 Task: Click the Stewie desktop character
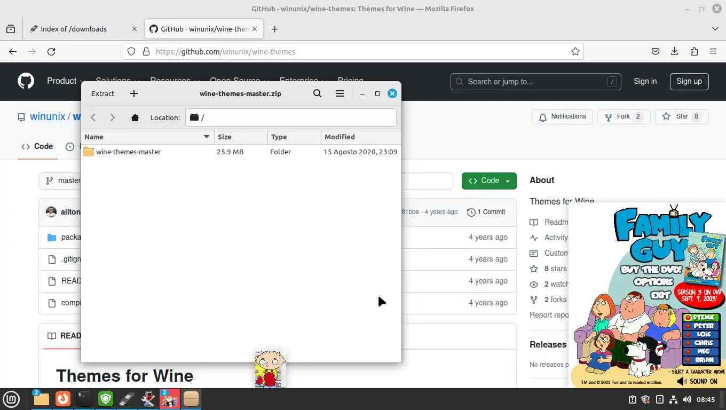click(270, 368)
